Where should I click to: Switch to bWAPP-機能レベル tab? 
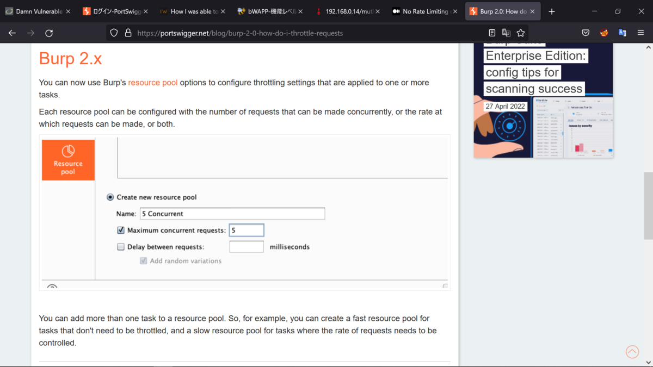click(270, 11)
